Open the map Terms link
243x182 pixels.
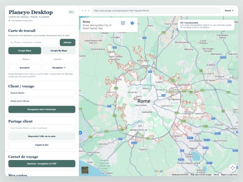pos(216,174)
